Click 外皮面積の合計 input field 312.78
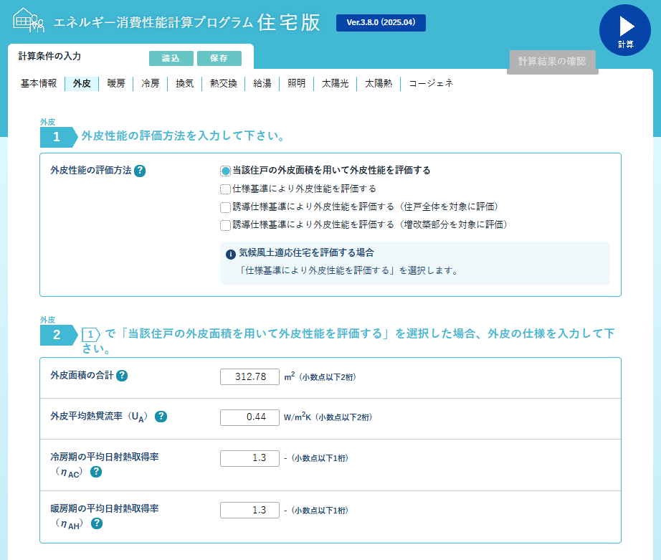The image size is (661, 560). coord(249,376)
